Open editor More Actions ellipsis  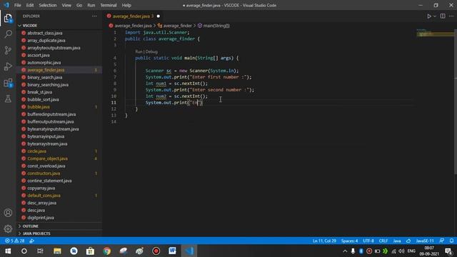(x=451, y=16)
